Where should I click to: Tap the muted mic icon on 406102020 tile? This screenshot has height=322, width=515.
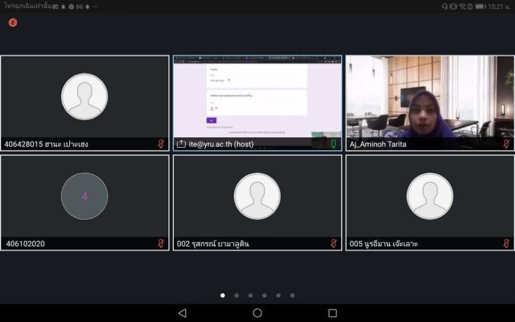[161, 244]
